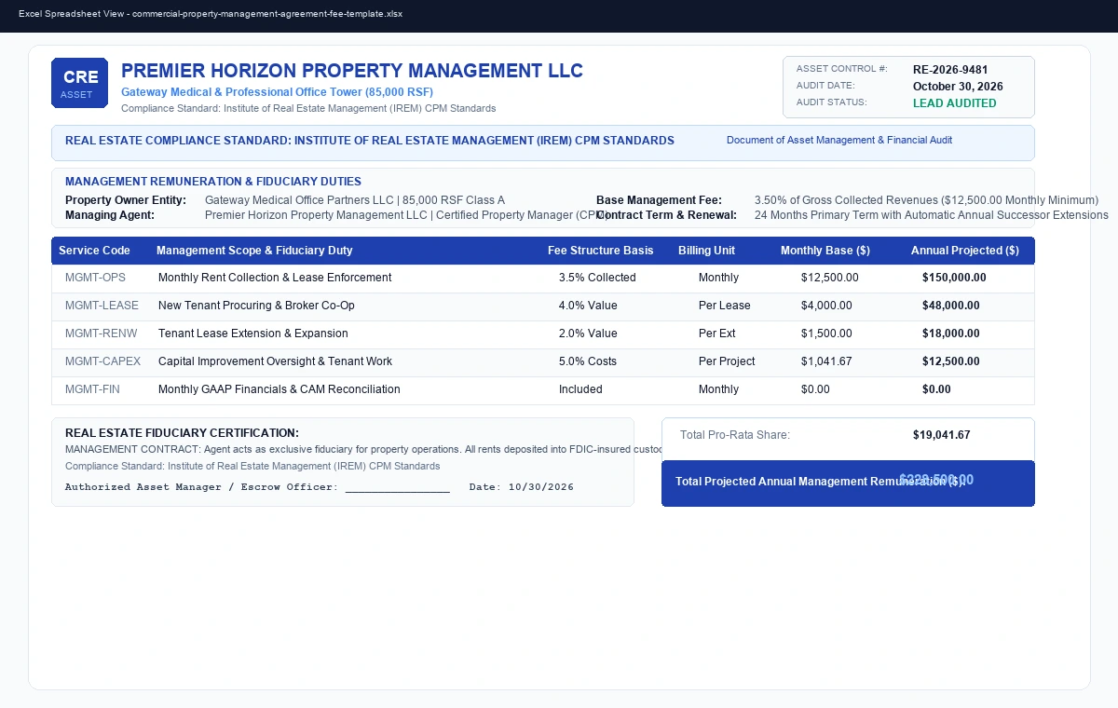Click the $4,000.00 monthly base cell
Screen dimensions: 1118x708
[x=826, y=306]
